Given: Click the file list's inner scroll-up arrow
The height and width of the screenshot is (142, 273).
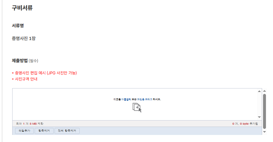Looking at the screenshot, I should pos(259,91).
